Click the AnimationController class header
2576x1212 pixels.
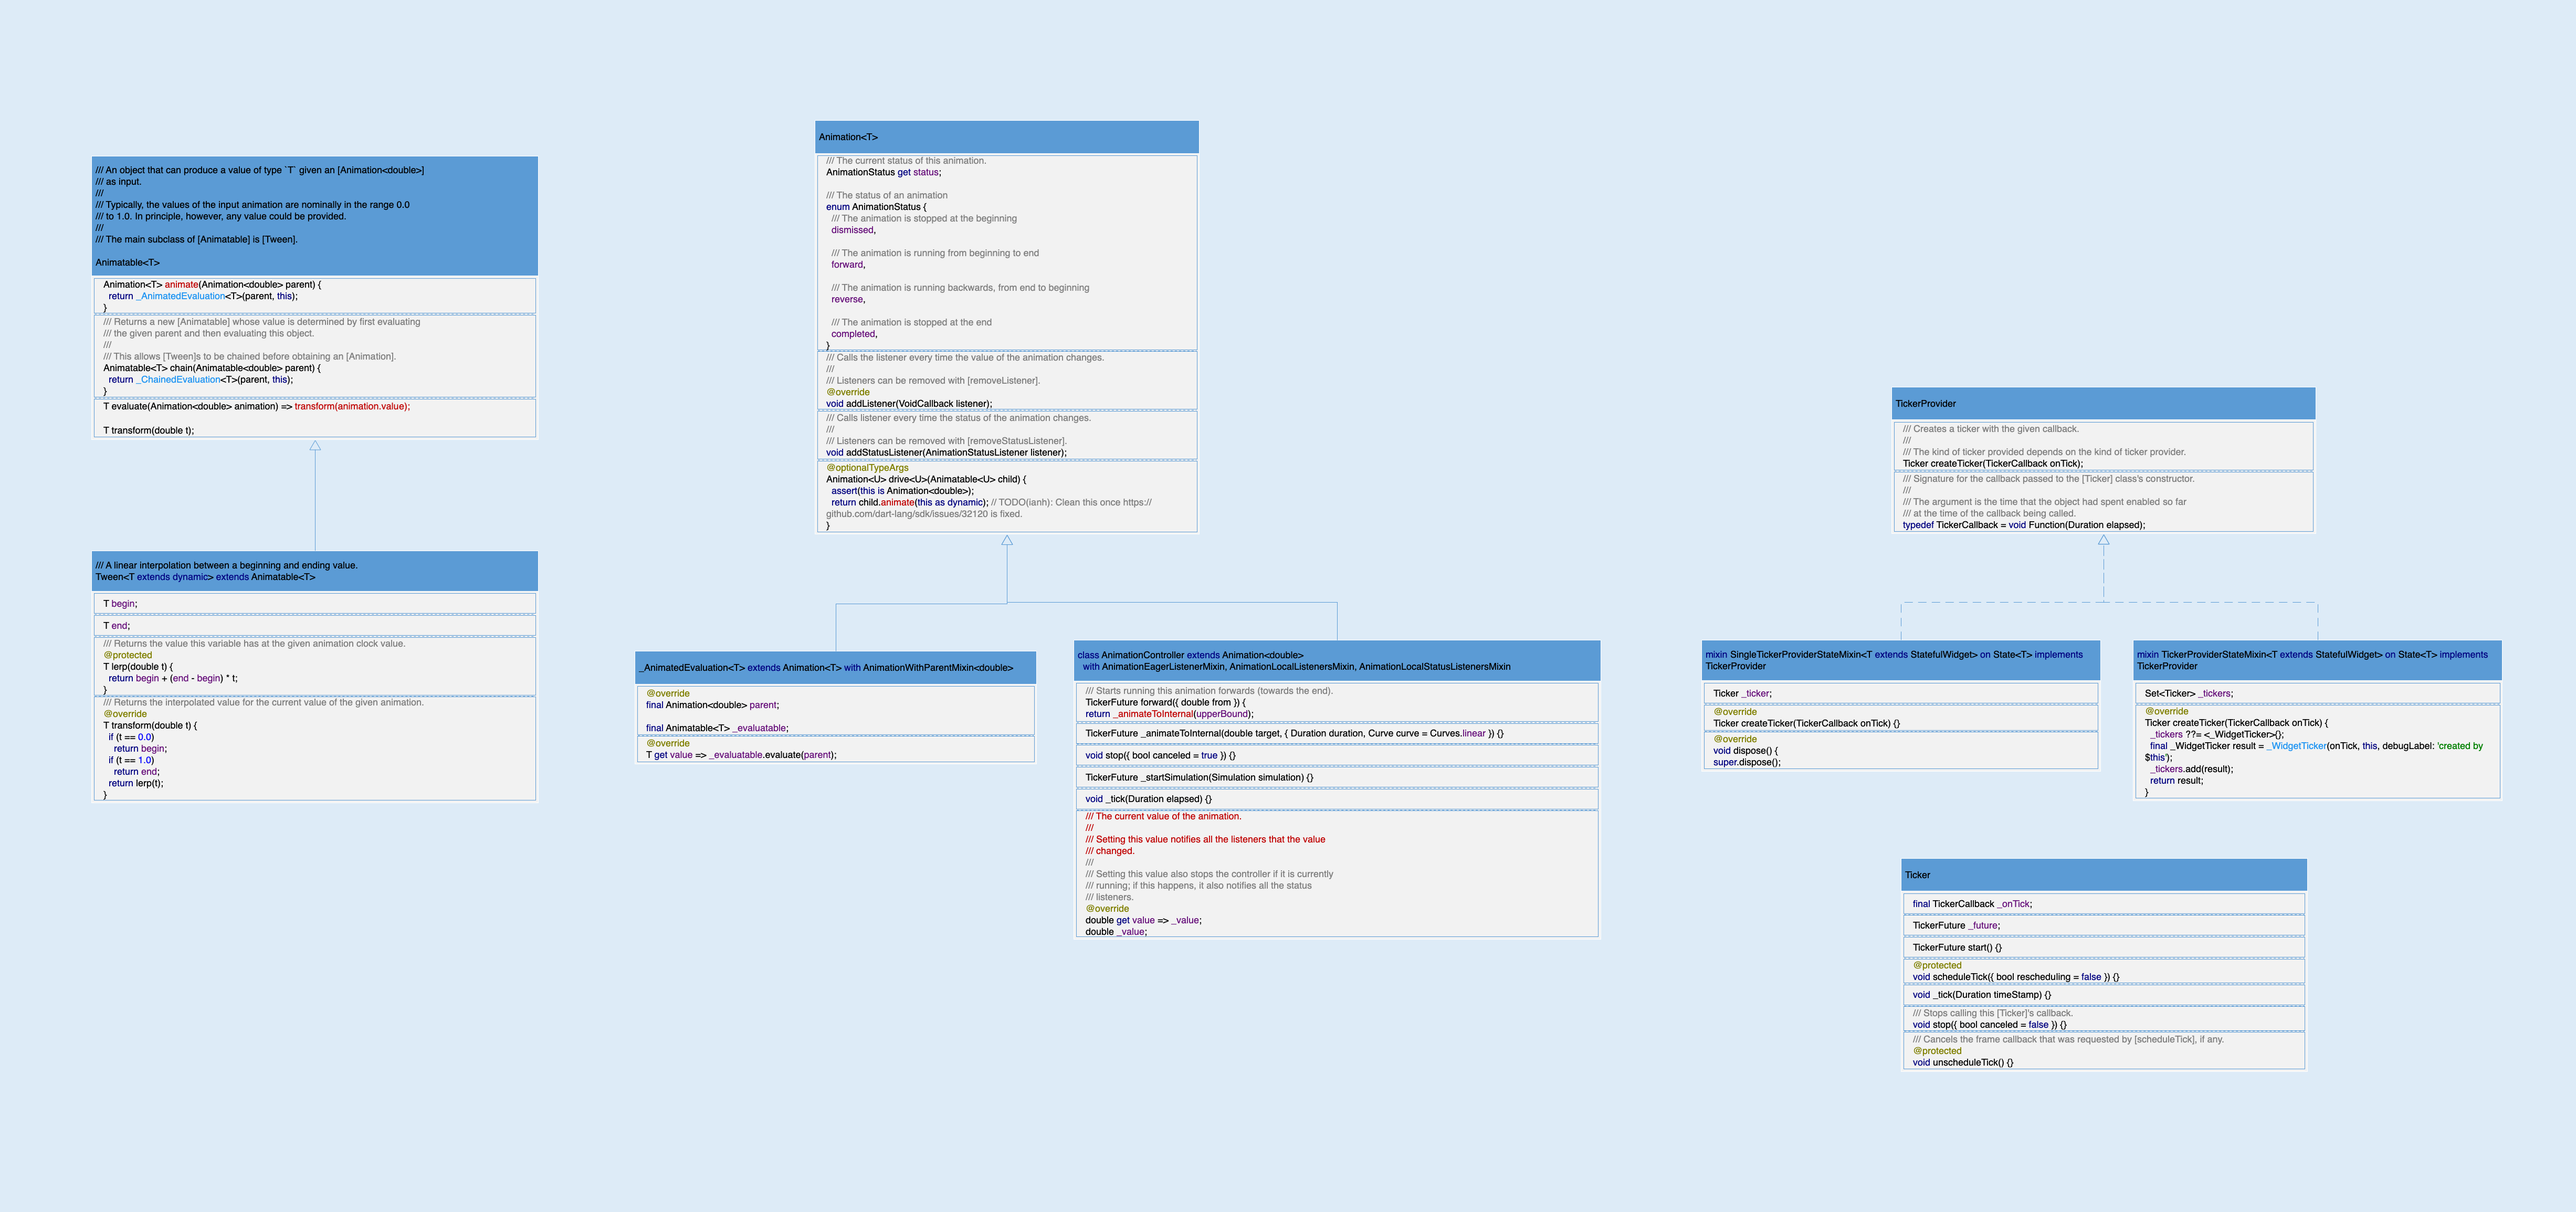click(x=1336, y=661)
